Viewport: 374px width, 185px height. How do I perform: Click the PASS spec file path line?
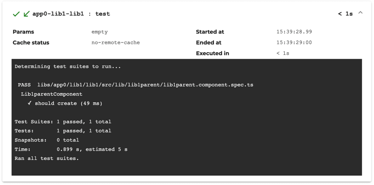pos(136,85)
